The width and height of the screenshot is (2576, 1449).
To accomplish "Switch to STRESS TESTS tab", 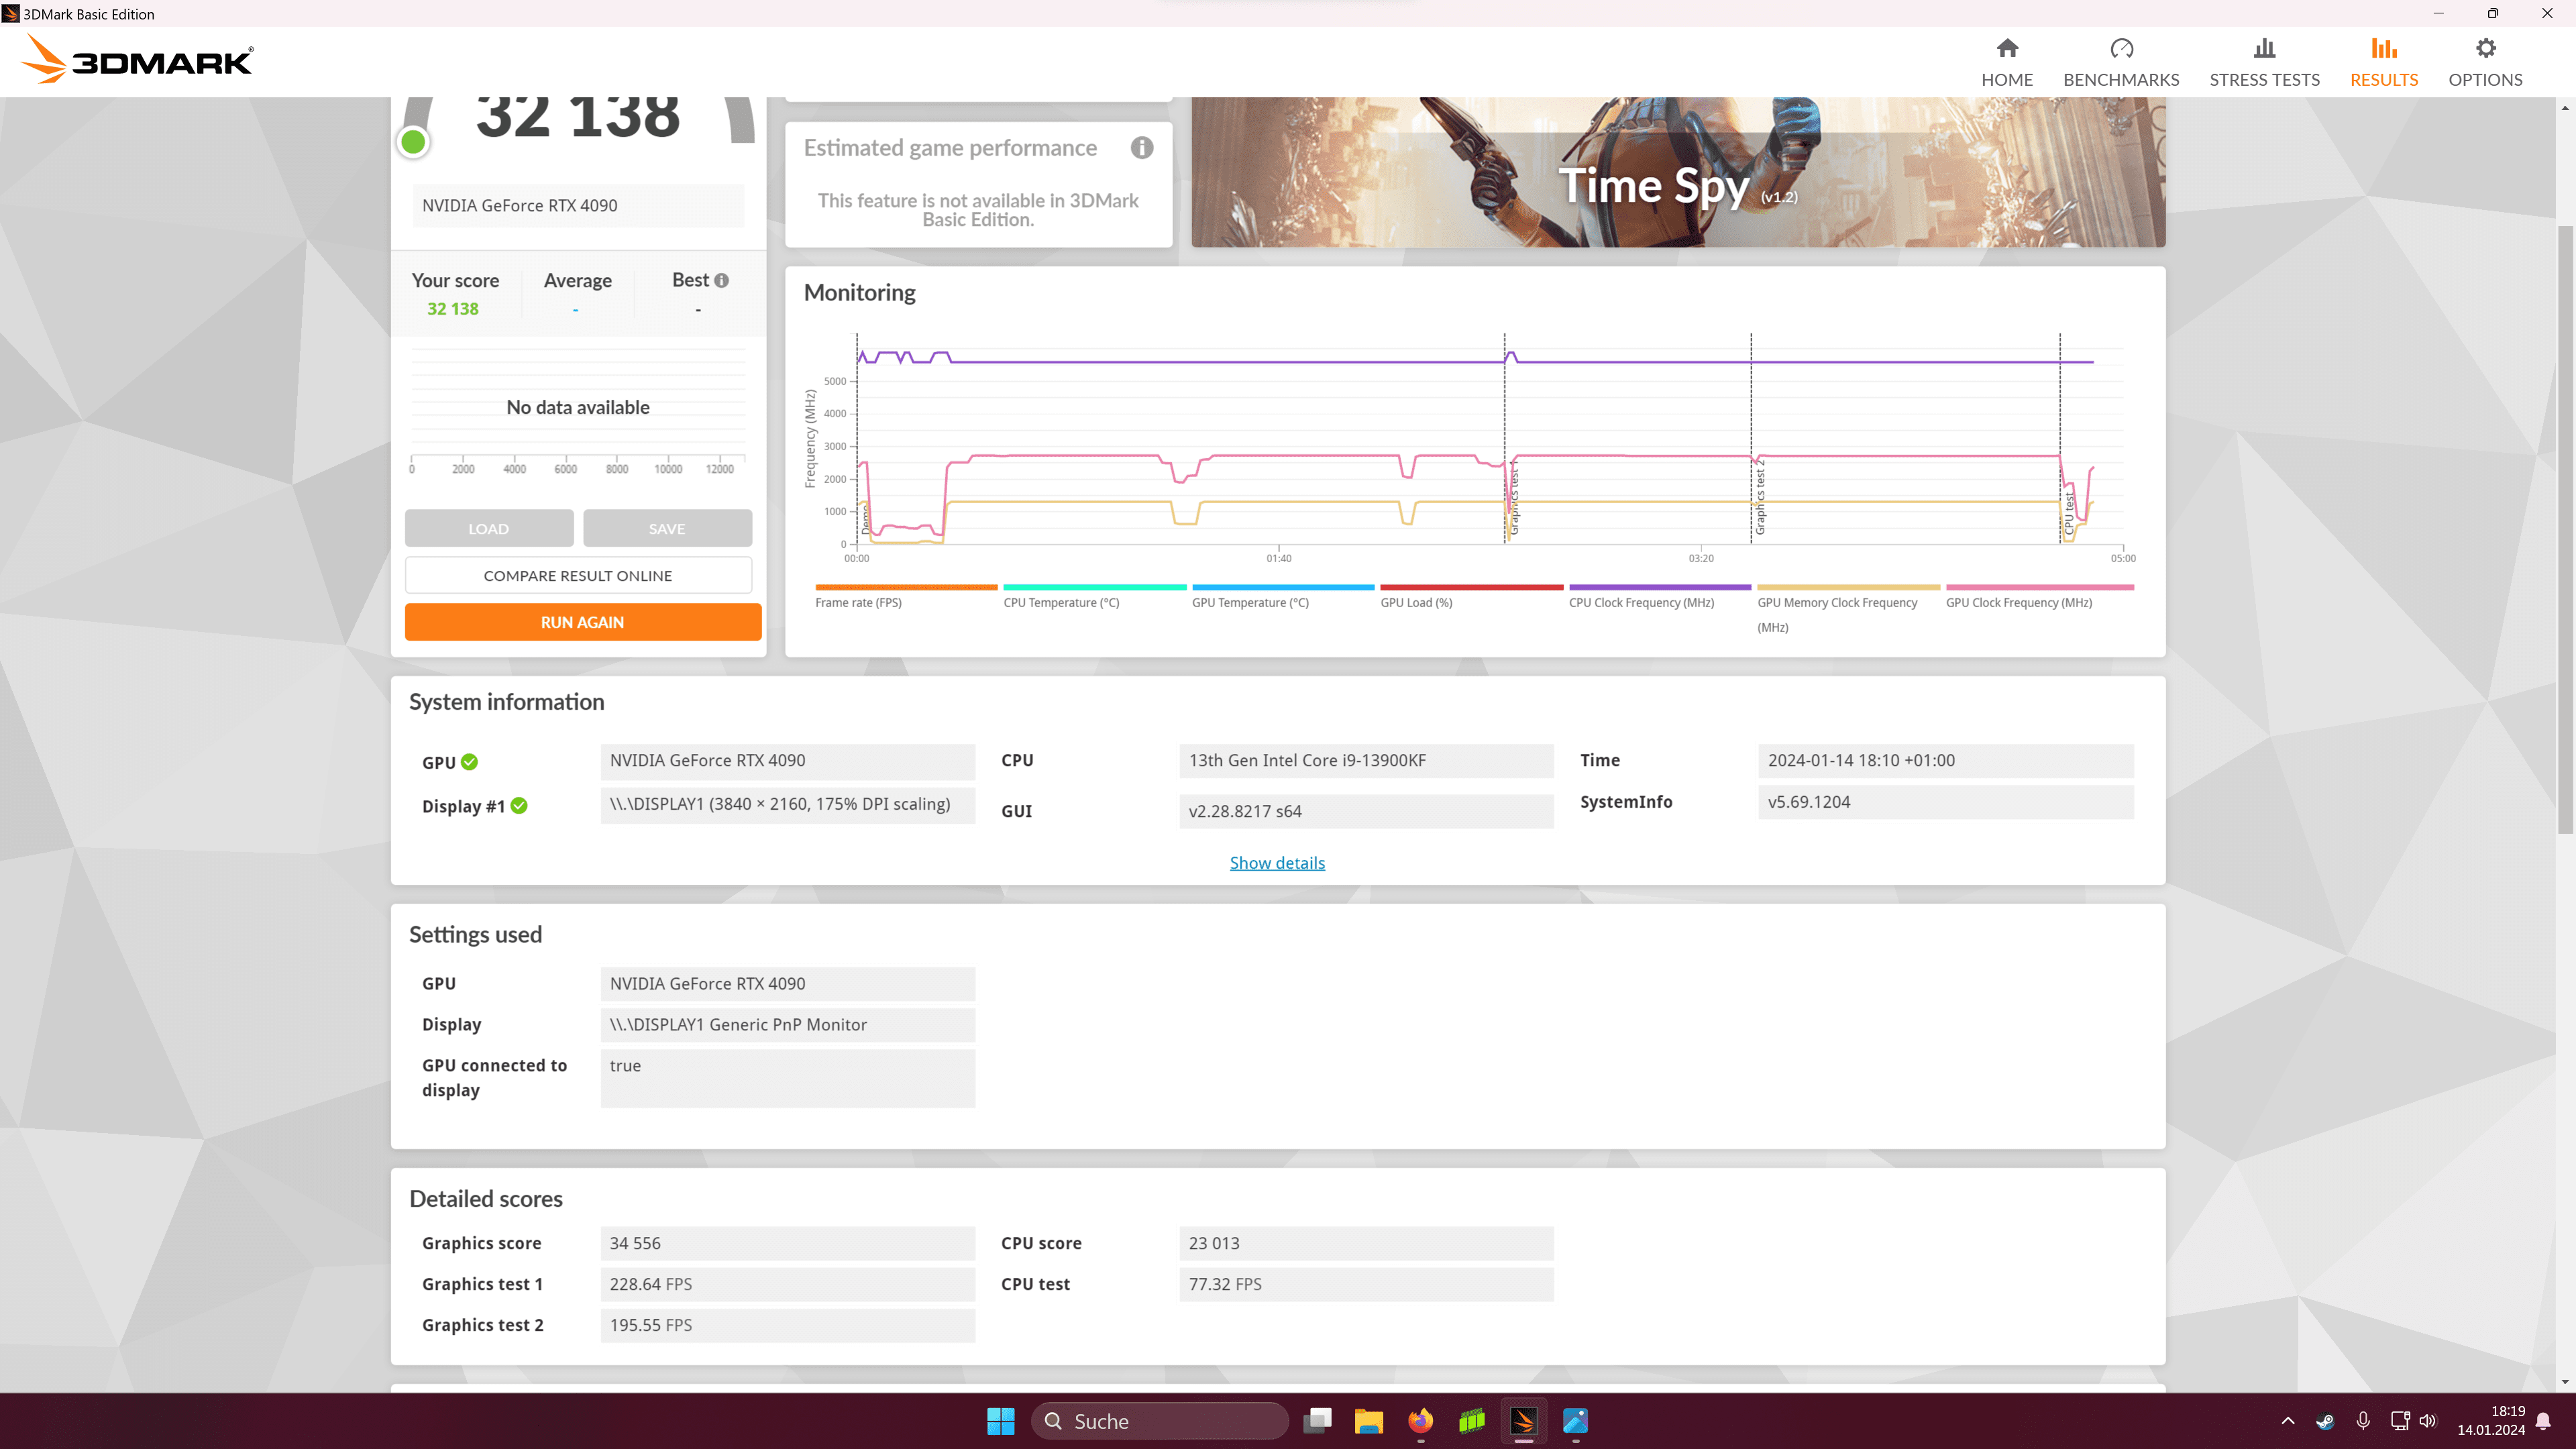I will click(2264, 62).
